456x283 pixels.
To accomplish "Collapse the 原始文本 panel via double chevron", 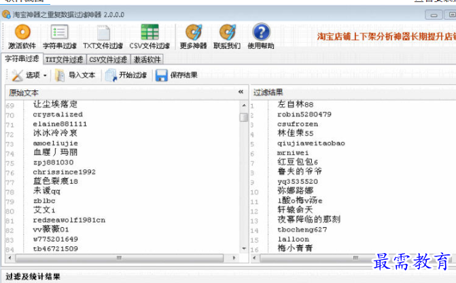I will pyautogui.click(x=241, y=92).
